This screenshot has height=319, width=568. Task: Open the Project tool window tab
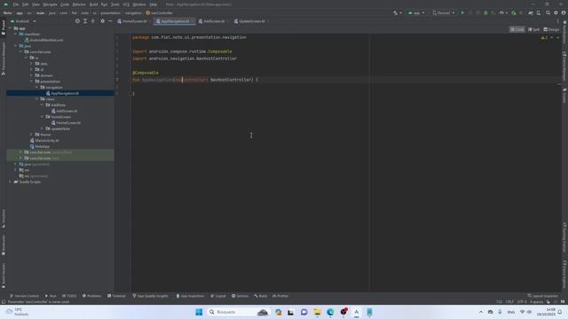(x=4, y=27)
